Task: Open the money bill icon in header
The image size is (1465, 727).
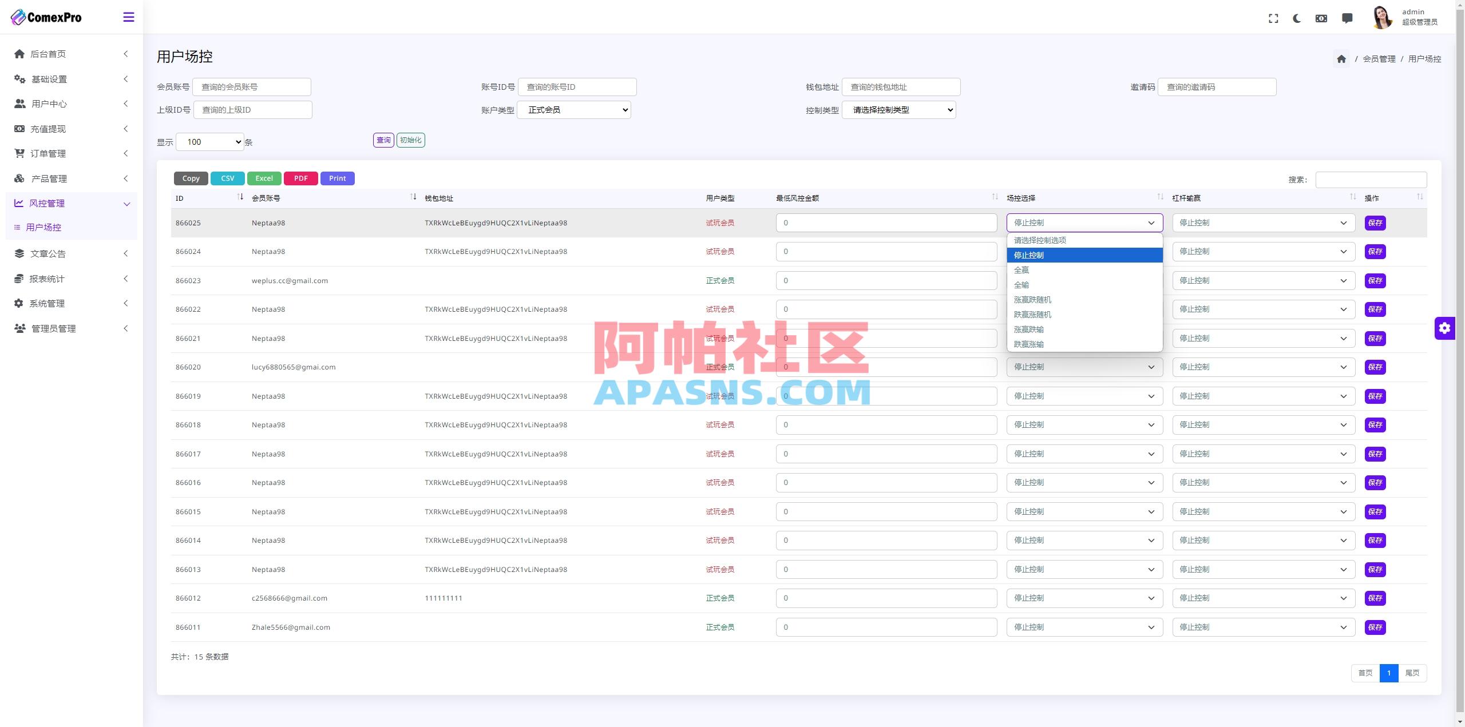Action: (x=1321, y=18)
